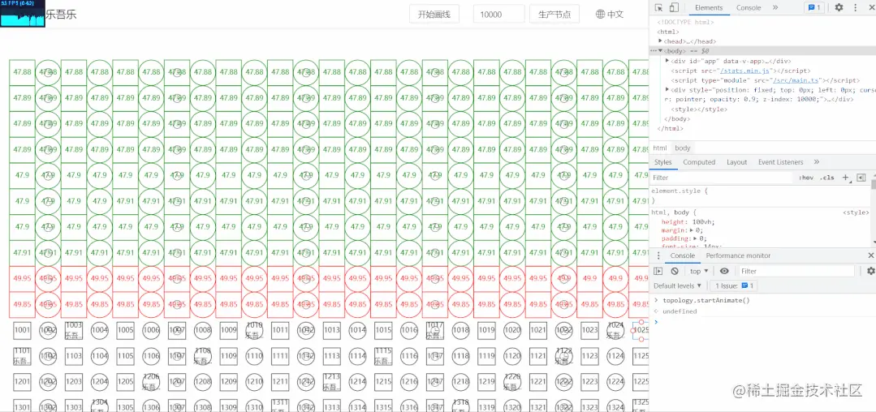
Task: Open the Computed tab
Action: 699,162
